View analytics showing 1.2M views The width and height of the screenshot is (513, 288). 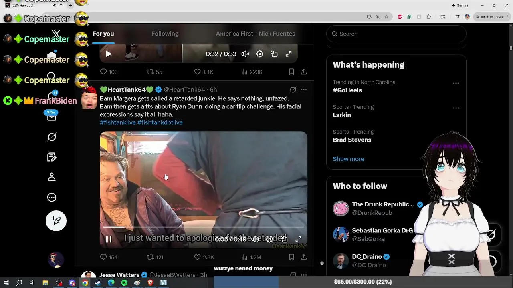pos(251,257)
